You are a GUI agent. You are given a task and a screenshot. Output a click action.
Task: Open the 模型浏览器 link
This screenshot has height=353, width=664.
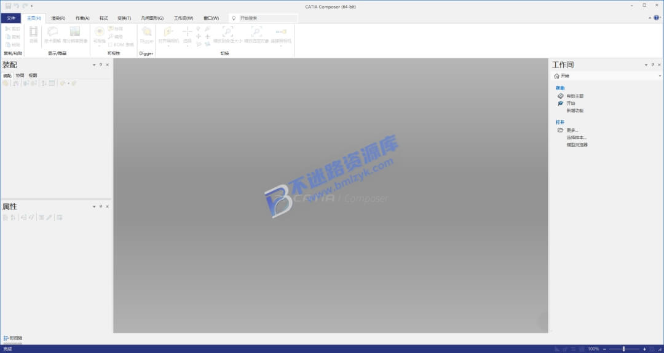coord(577,145)
